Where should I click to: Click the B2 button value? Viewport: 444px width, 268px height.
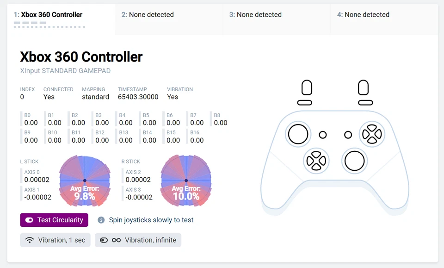click(79, 123)
